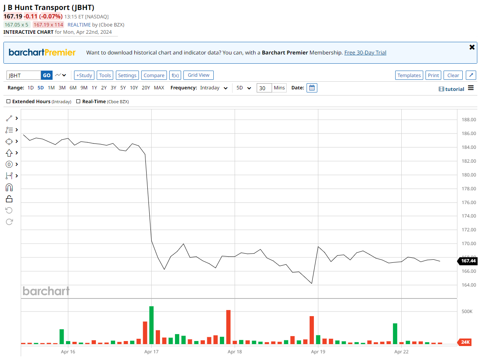This screenshot has width=480, height=361.
Task: Select the 3Y range
Action: (113, 88)
